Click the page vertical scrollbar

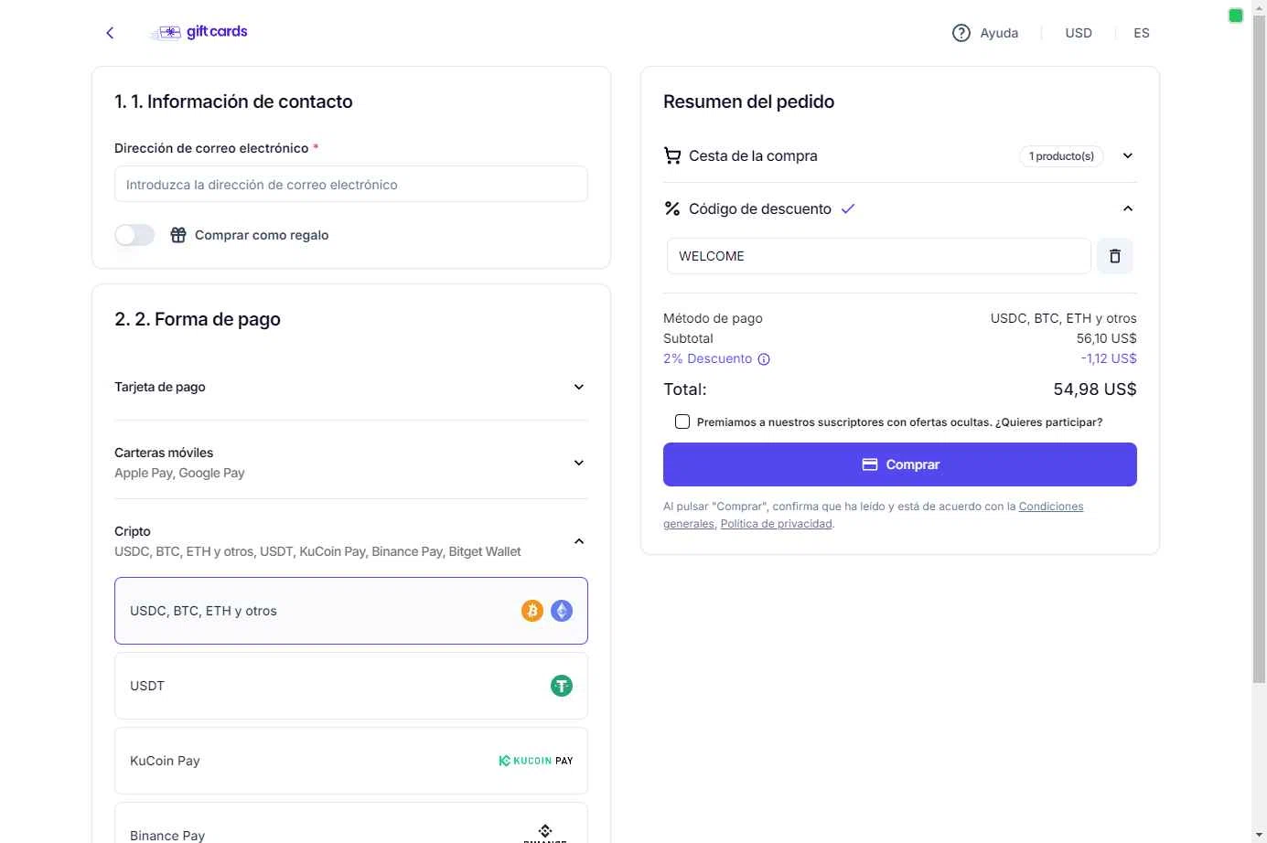point(1260,347)
